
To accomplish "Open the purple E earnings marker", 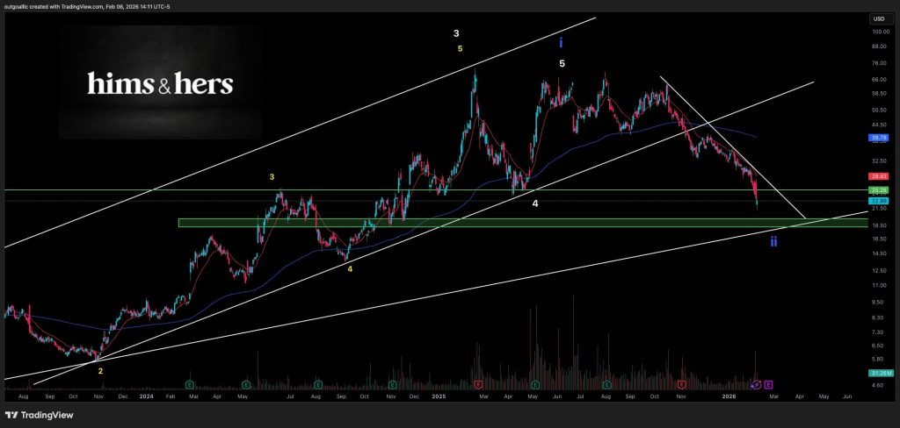I will coord(769,384).
